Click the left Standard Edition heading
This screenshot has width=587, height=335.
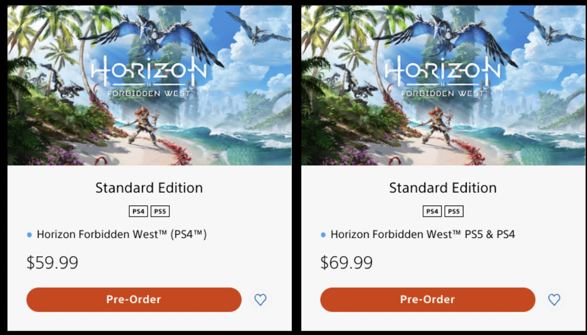coord(149,188)
